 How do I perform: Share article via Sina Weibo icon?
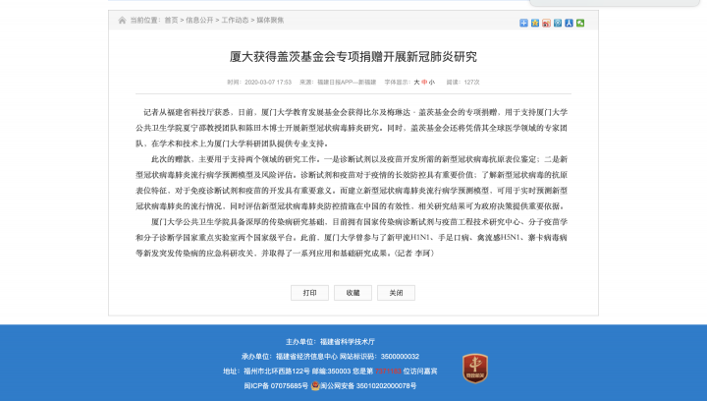point(546,23)
